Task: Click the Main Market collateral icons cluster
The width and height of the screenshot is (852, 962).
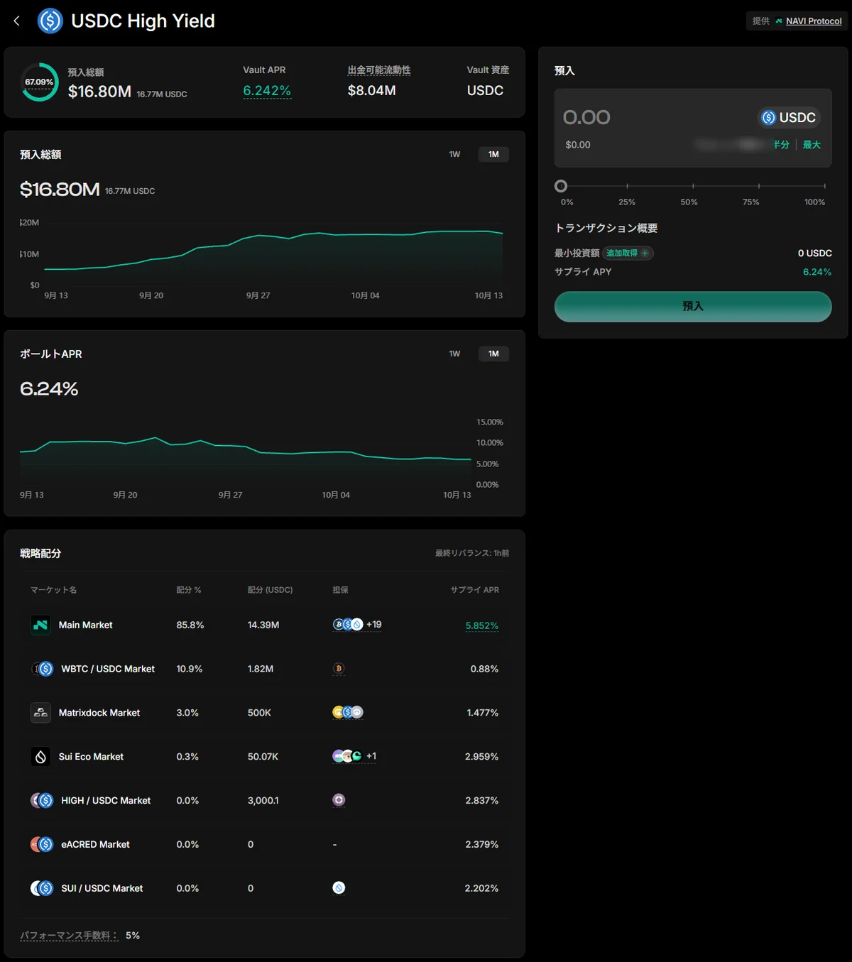Action: pos(348,625)
